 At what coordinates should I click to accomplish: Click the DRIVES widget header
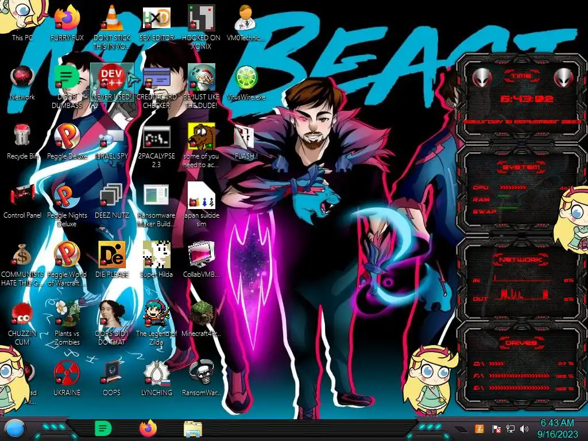tap(521, 342)
